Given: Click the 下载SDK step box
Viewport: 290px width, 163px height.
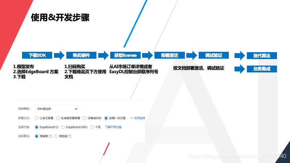Looking at the screenshot, I should pos(37,55).
